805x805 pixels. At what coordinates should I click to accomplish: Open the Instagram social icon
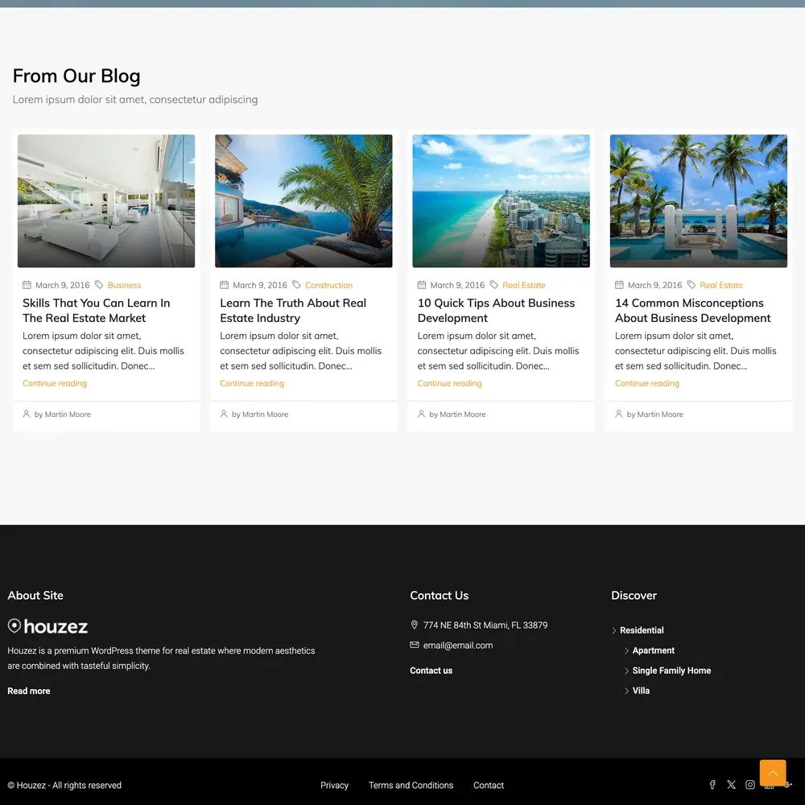[750, 785]
